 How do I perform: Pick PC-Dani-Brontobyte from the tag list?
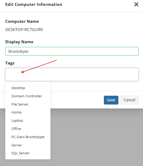point(28,137)
